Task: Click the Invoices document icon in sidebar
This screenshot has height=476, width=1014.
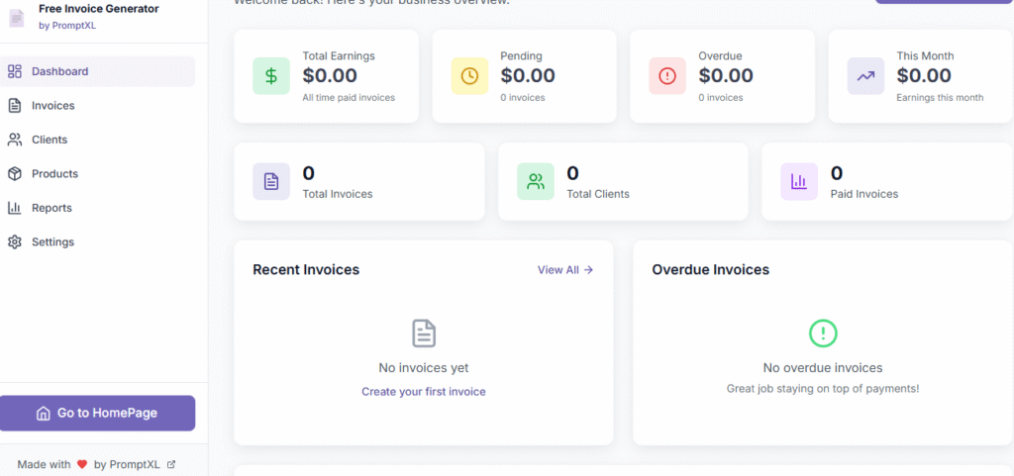Action: (14, 106)
